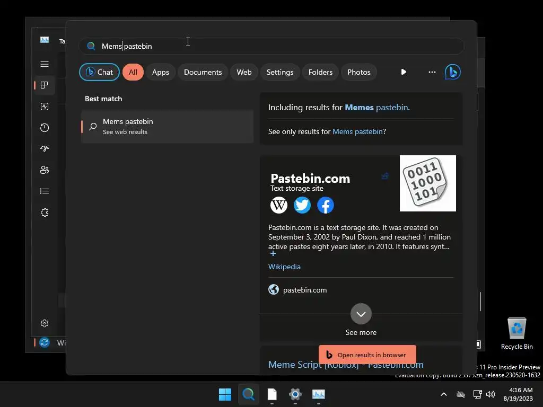Select the Settings filter tab

point(280,72)
